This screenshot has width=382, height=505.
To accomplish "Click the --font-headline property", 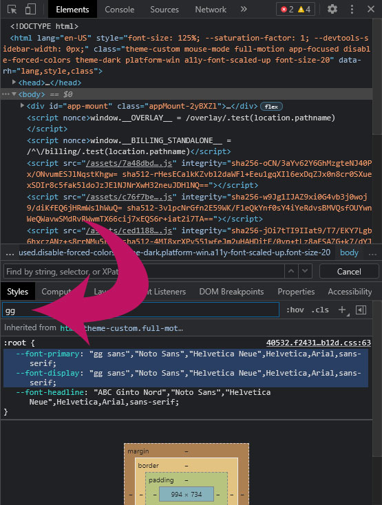I will pos(50,392).
